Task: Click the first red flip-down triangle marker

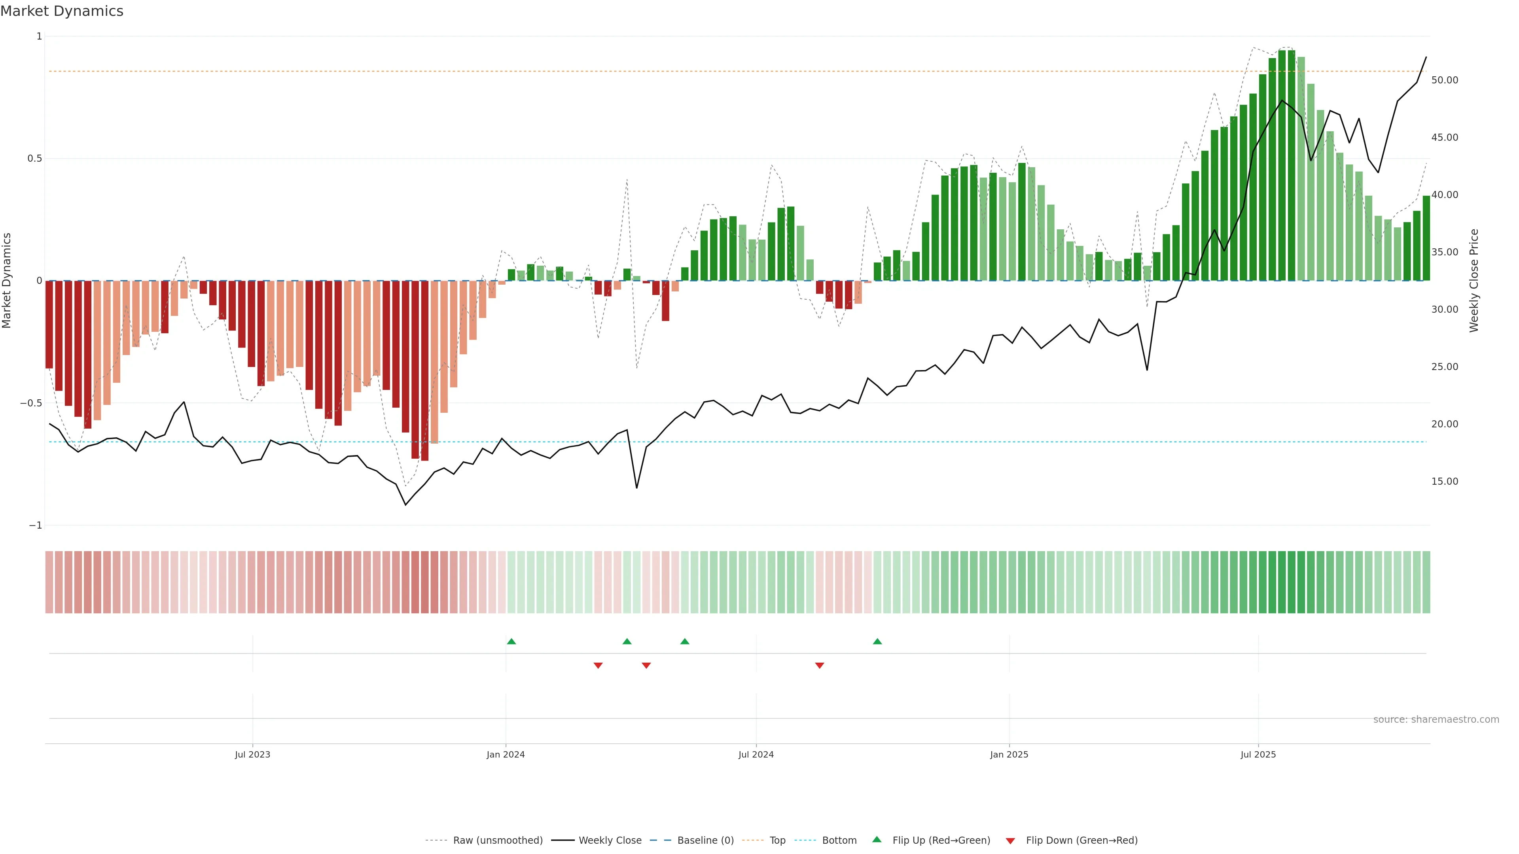Action: point(598,665)
